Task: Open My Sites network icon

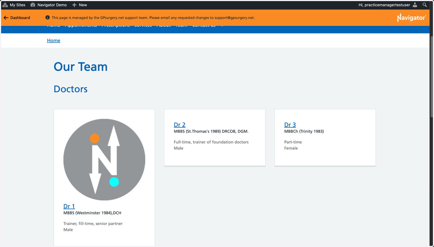Action: (x=5, y=5)
